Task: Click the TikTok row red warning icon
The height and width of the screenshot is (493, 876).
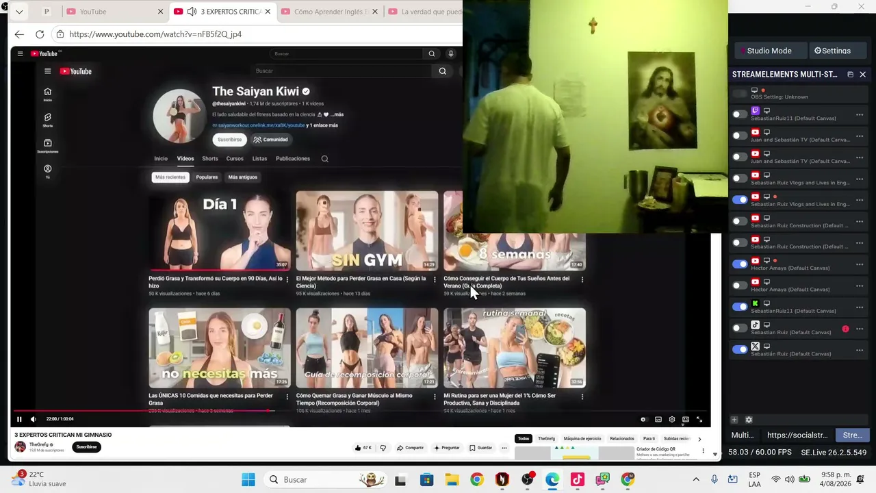Action: coord(846,329)
